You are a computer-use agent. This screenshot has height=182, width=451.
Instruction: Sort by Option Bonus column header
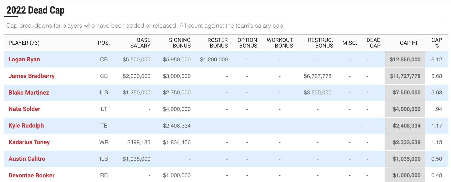[x=247, y=43]
